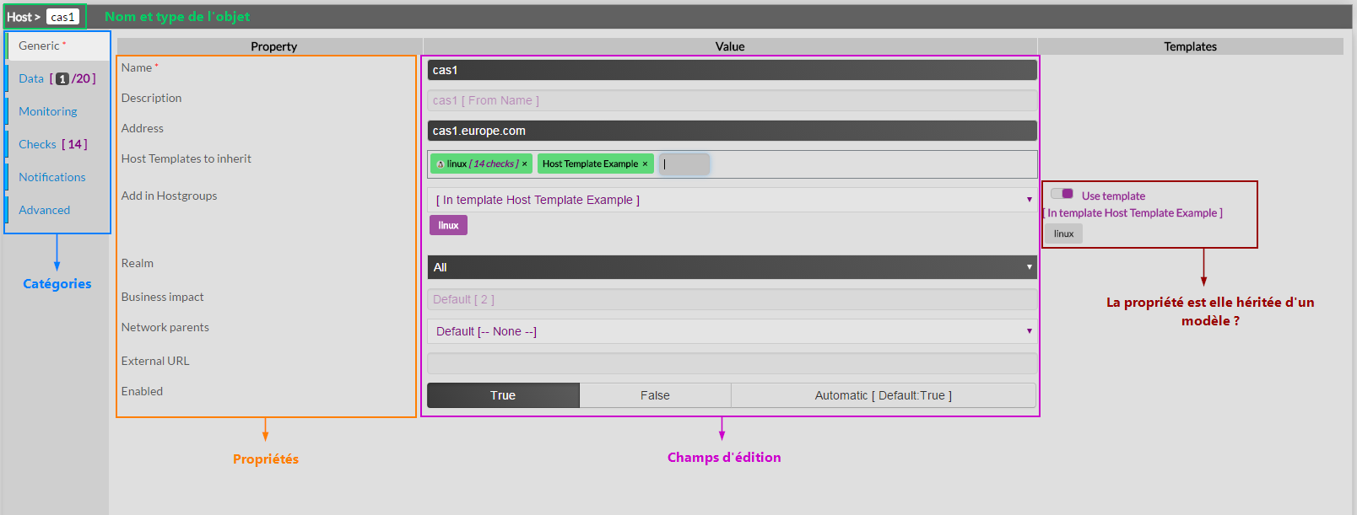Switch to the Monitoring category tab
Screen dimensions: 1357x515
coord(48,111)
